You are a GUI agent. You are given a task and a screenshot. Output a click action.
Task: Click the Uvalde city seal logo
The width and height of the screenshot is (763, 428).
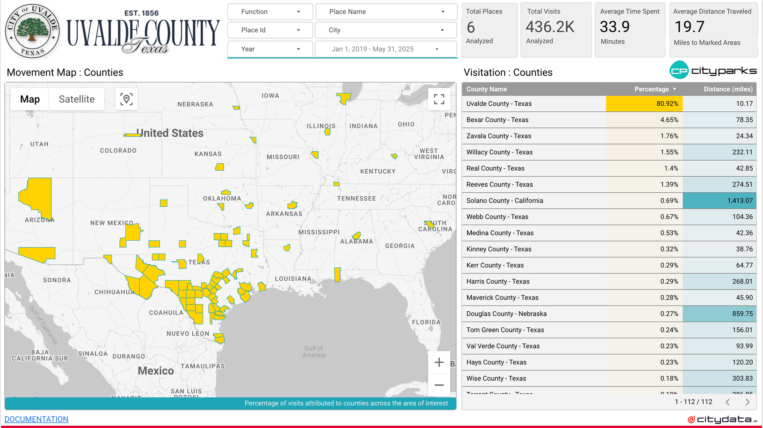[32, 31]
